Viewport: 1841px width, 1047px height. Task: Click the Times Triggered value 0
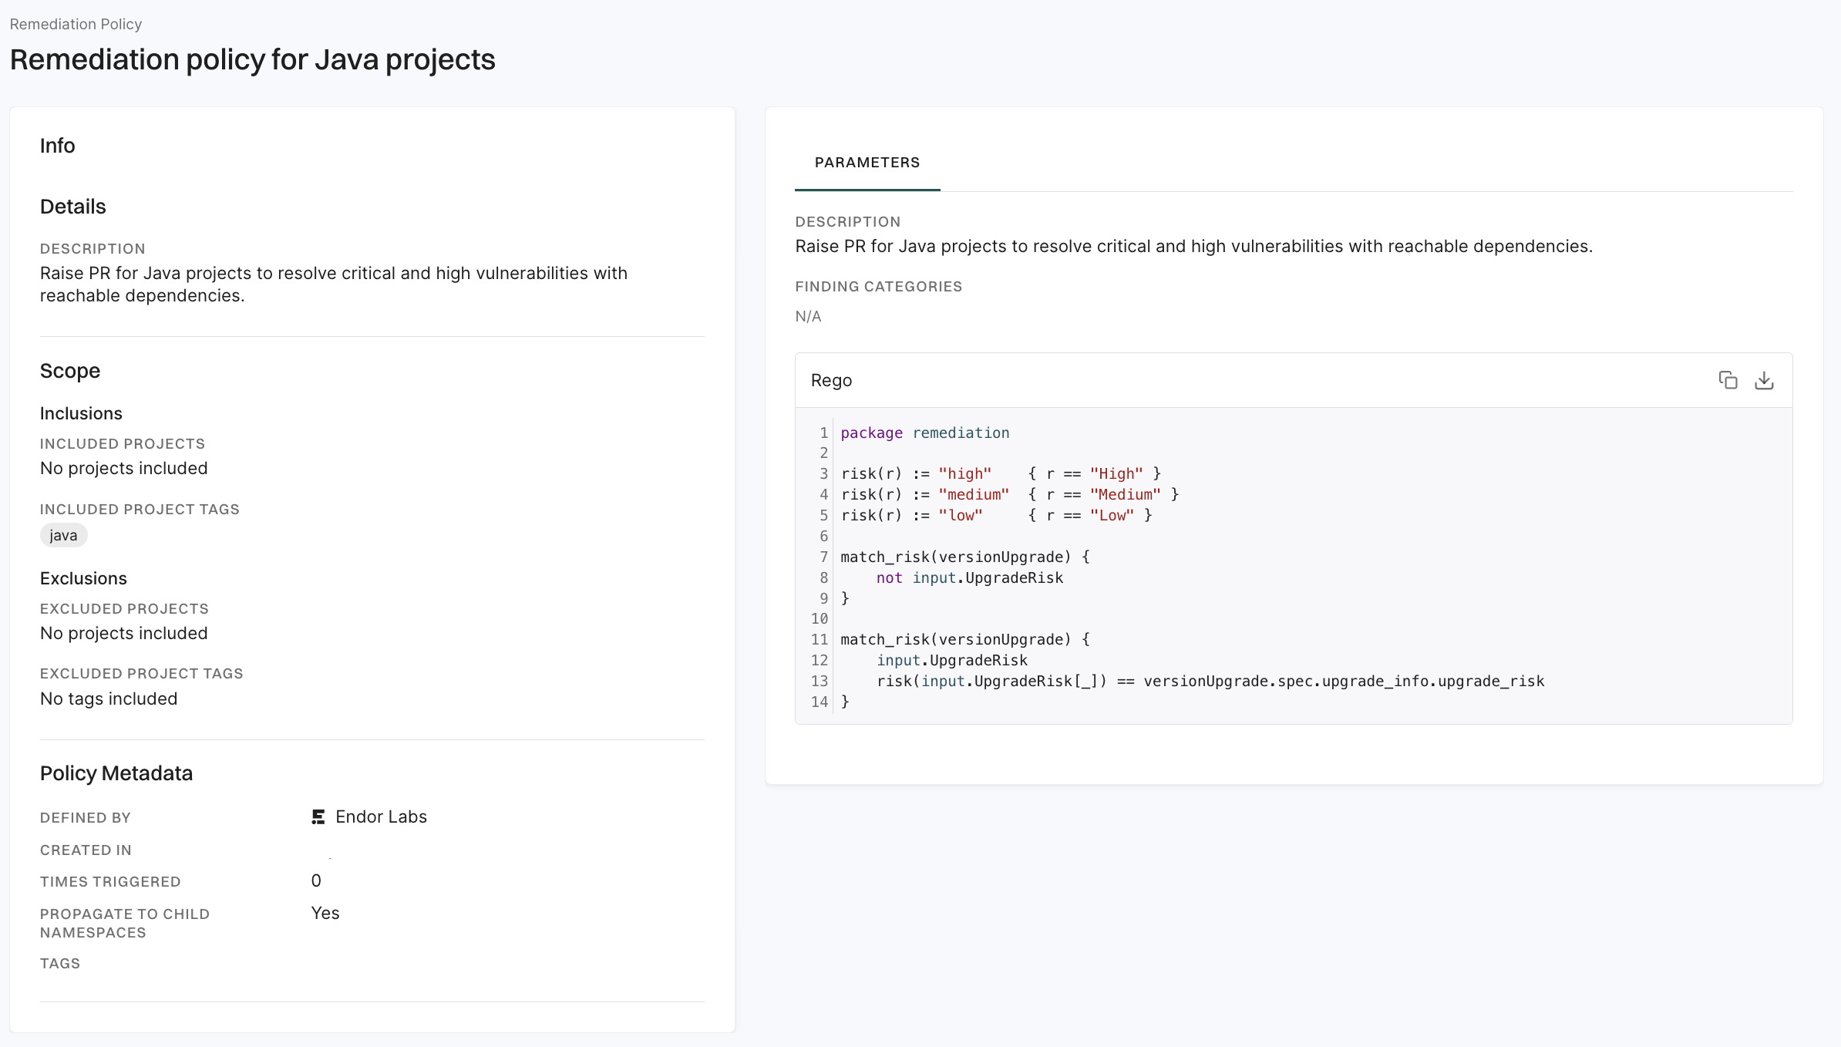pos(316,880)
